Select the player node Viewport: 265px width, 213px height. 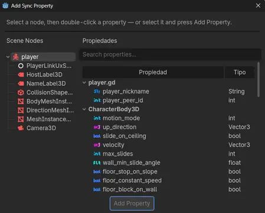pos(43,57)
